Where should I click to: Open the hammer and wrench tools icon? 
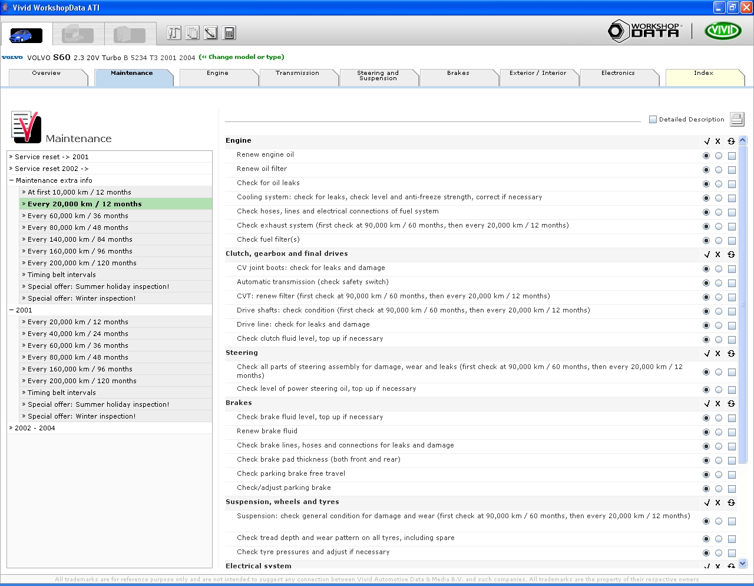click(174, 33)
